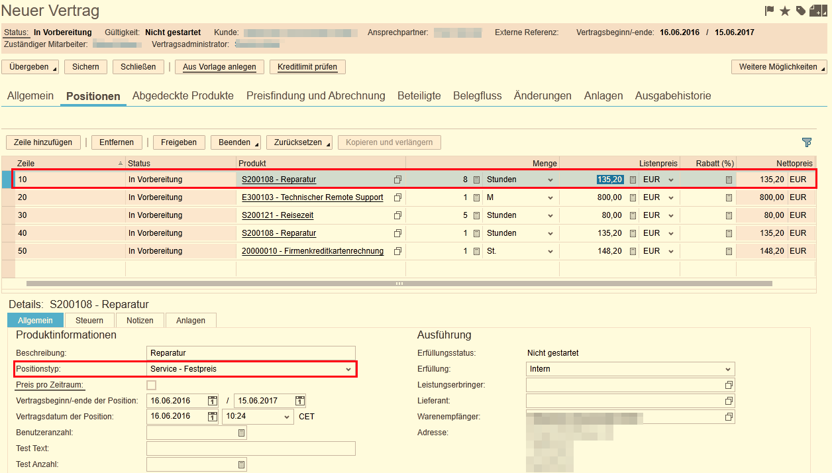Click the Schließen button

(138, 67)
